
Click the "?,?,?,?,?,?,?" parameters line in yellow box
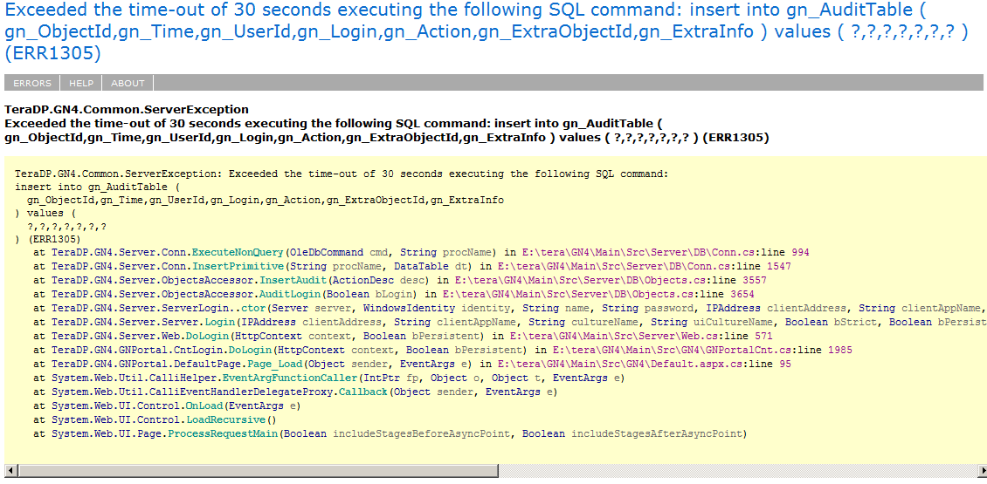point(66,226)
